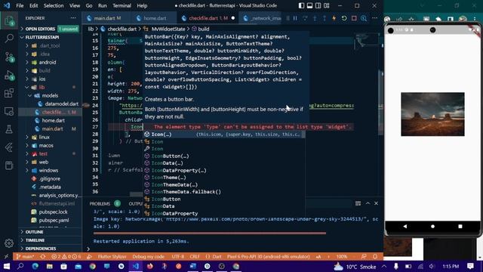Open the .gitignore file
Screen dimensions: 483x272
pyautogui.click(x=49, y=178)
